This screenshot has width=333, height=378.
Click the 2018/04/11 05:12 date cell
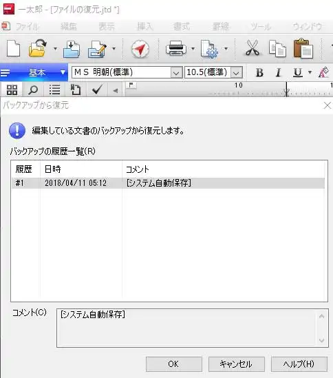[x=76, y=183]
